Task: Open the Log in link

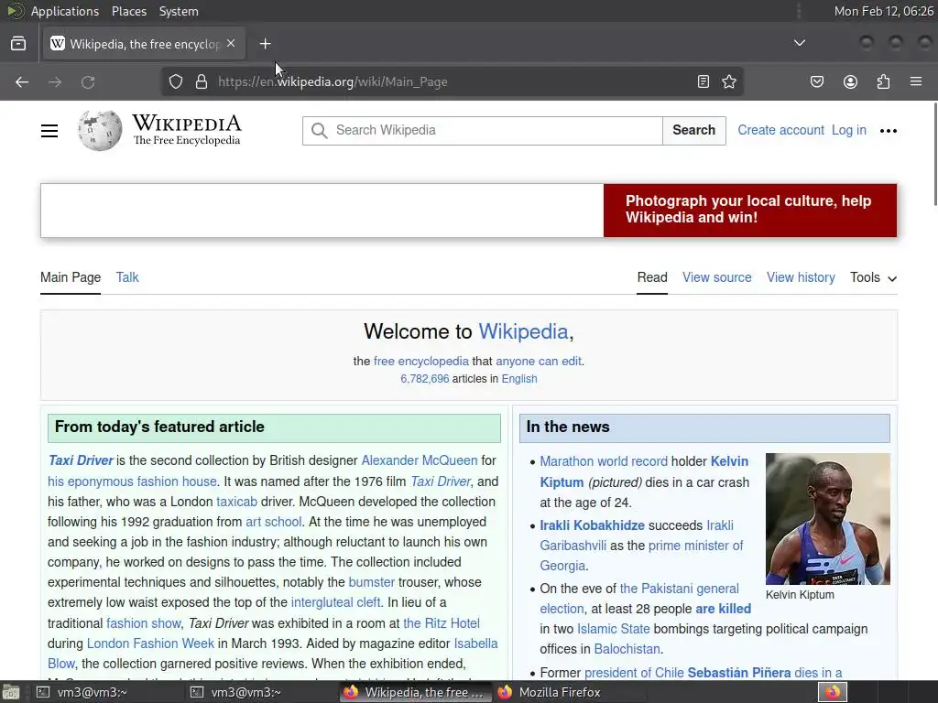Action: tap(849, 130)
